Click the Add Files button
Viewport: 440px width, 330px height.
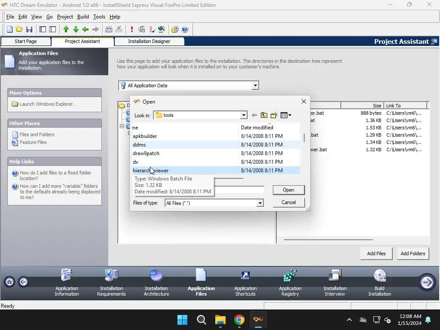[376, 254]
